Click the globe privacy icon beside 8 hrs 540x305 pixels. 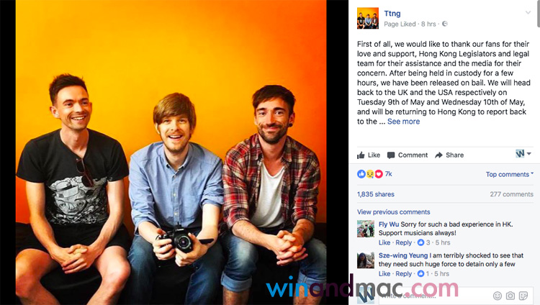pos(445,24)
